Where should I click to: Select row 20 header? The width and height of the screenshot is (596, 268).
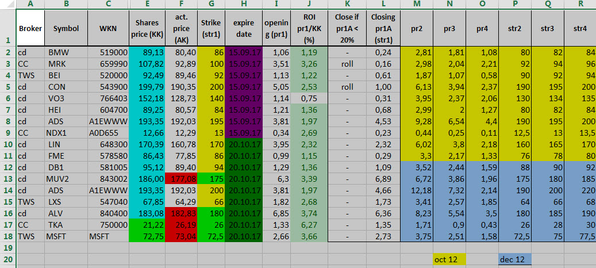click(8, 259)
